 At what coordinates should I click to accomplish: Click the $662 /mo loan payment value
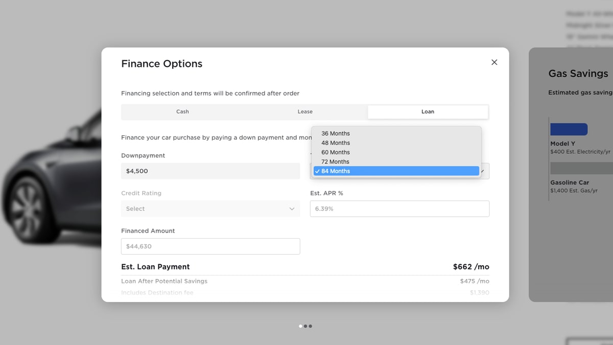(x=471, y=267)
